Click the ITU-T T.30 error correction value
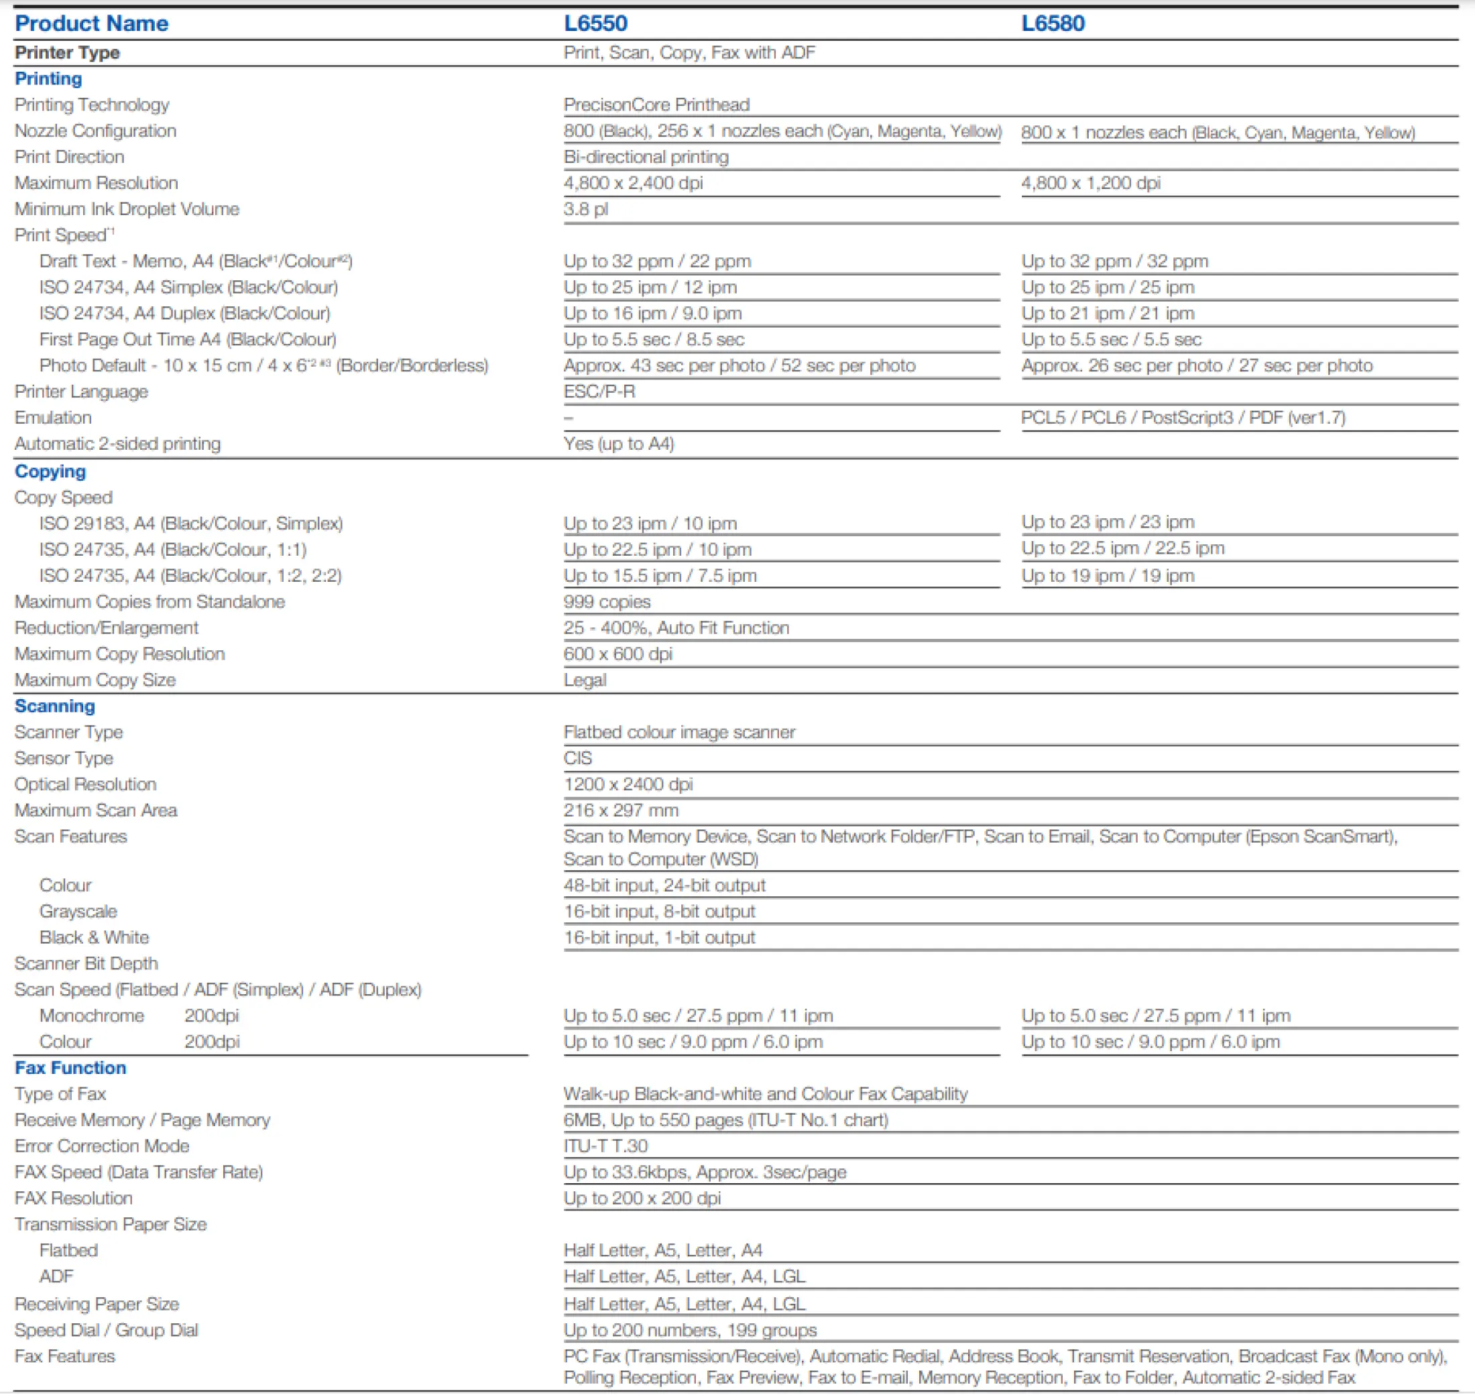The height and width of the screenshot is (1395, 1475). point(605,1146)
